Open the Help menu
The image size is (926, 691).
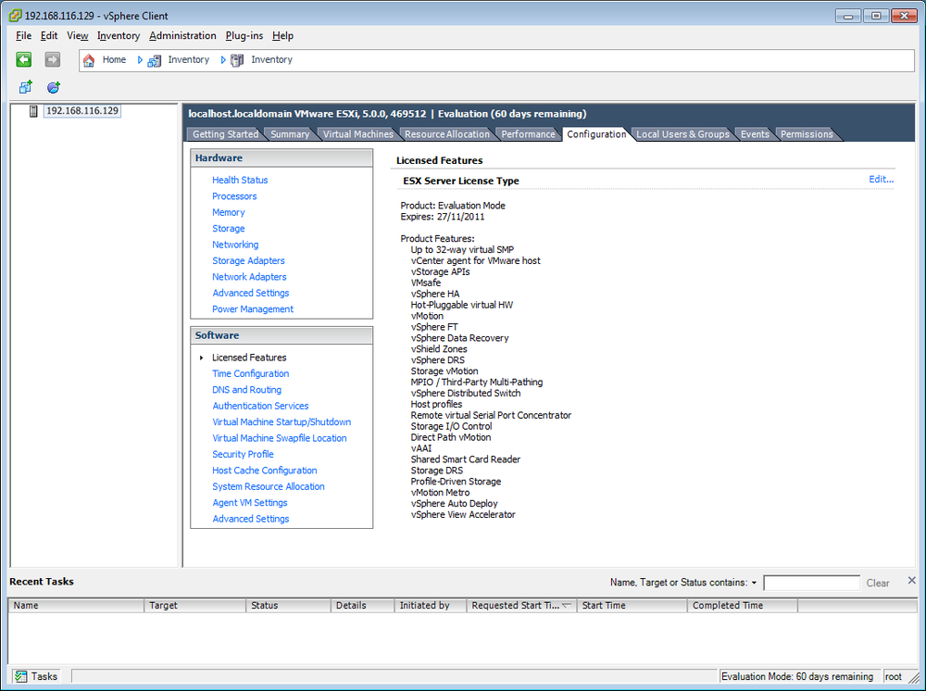282,35
